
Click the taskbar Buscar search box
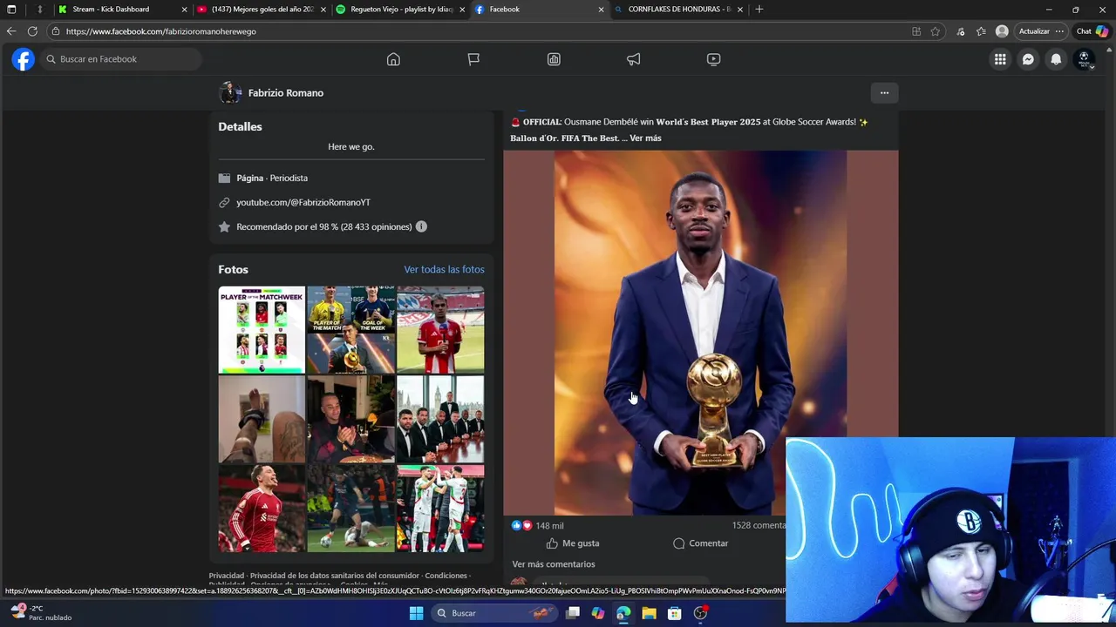[494, 613]
